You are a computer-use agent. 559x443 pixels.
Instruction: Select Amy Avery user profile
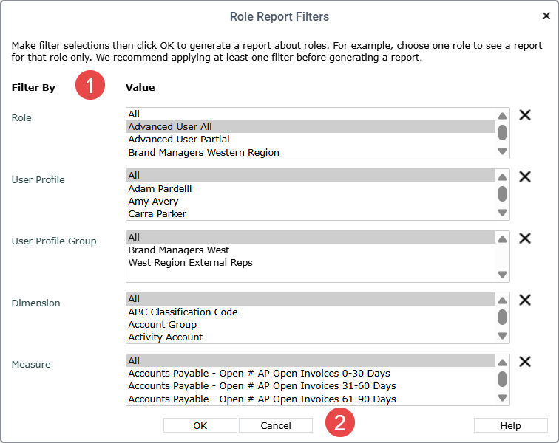point(311,202)
